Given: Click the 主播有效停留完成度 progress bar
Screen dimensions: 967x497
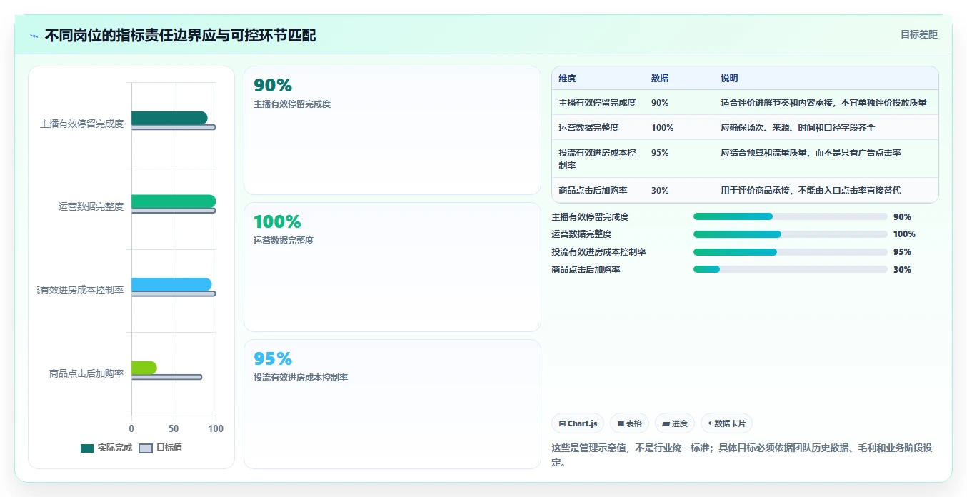Looking at the screenshot, I should [x=790, y=216].
